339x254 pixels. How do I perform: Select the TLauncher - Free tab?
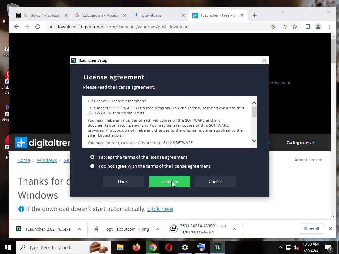tap(218, 15)
